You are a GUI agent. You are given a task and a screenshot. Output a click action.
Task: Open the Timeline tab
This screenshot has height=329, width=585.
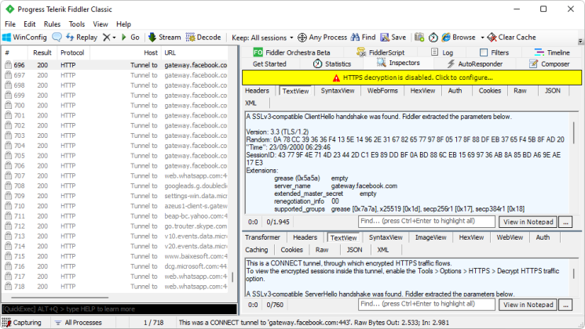click(x=552, y=52)
